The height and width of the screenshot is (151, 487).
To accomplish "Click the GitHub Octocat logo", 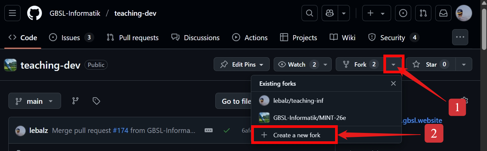I will click(x=34, y=13).
